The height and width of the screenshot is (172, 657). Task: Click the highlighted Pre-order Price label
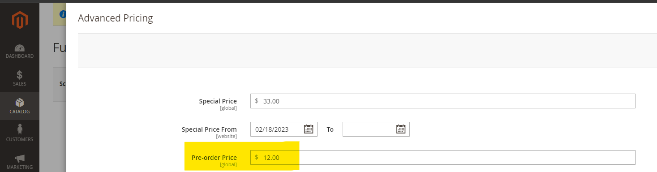point(214,158)
